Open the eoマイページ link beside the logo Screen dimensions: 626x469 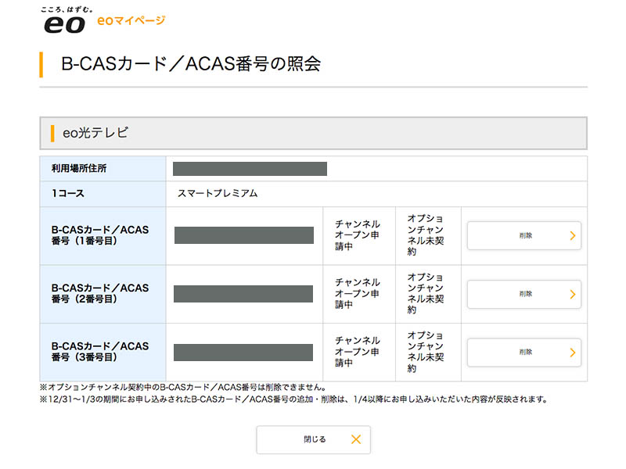coord(130,23)
